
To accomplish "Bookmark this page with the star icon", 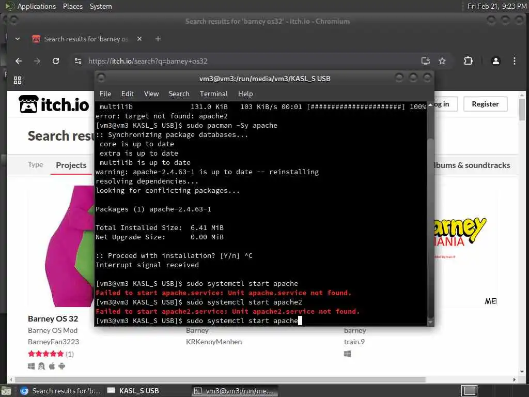I will (442, 61).
